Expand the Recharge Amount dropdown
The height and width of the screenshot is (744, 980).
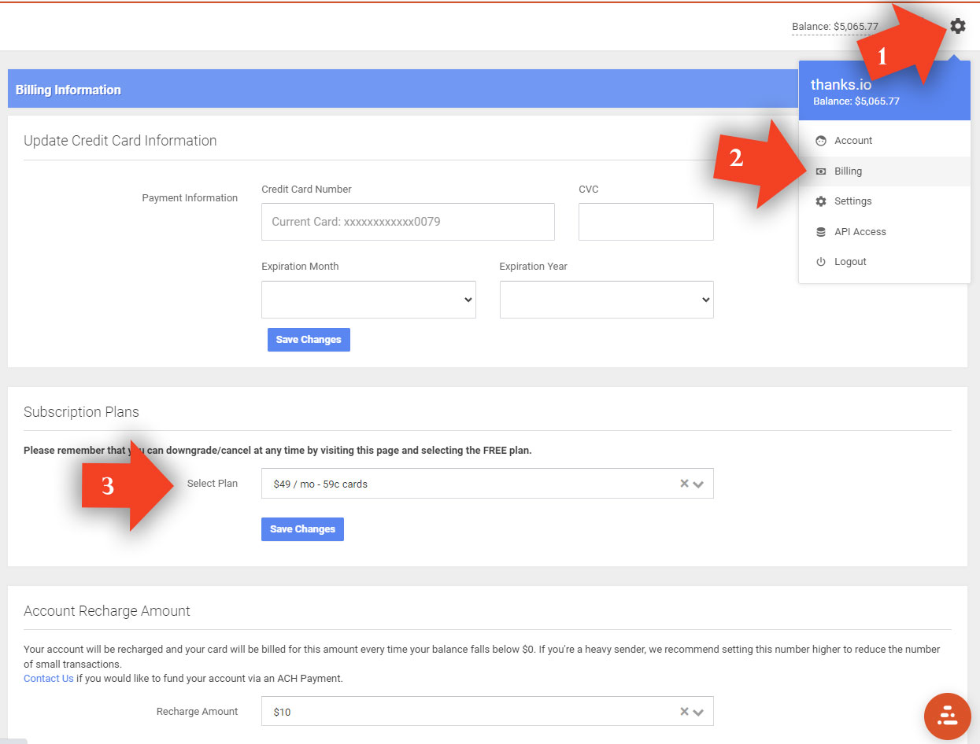tap(698, 712)
